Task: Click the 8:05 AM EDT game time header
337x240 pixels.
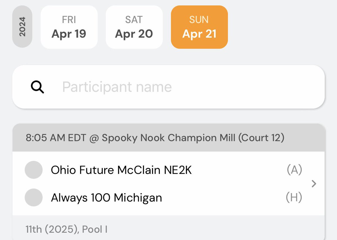Action: pos(56,138)
